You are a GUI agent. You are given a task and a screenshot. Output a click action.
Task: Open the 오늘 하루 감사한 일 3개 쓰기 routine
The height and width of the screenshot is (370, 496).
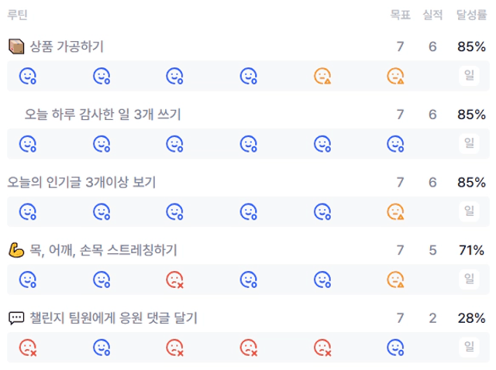tap(102, 115)
